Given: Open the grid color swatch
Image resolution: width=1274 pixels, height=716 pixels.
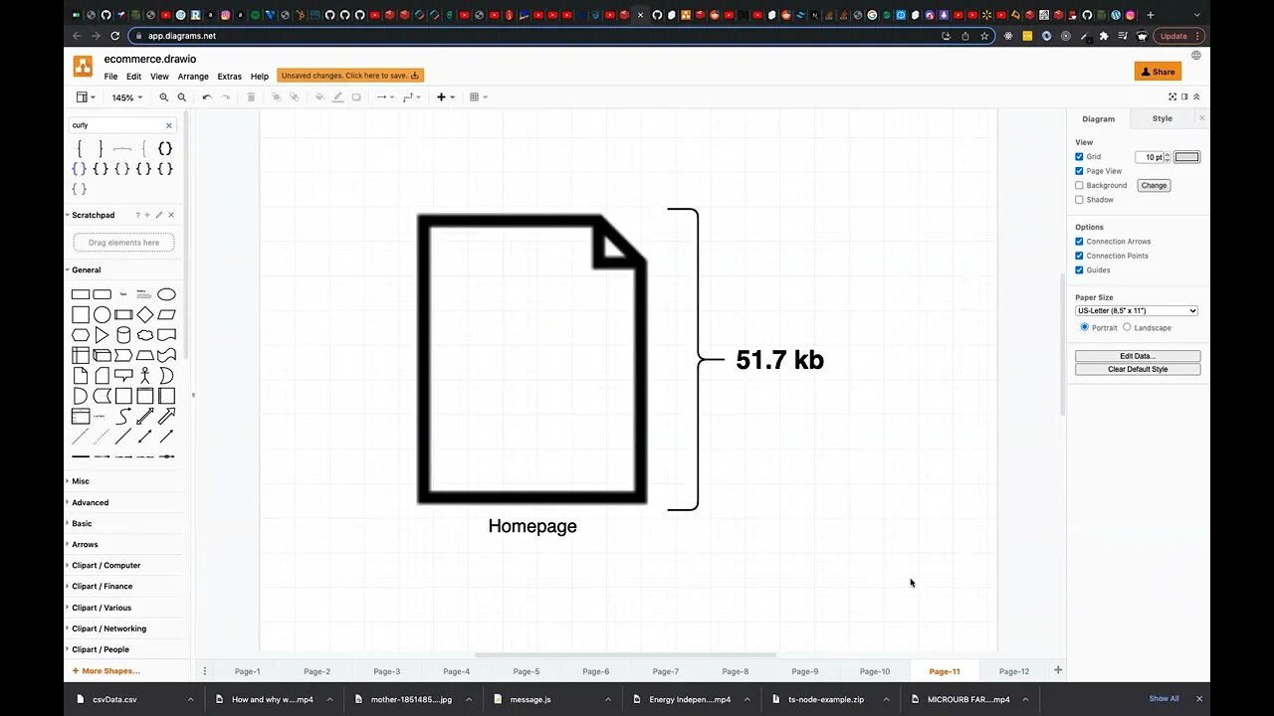Looking at the screenshot, I should click(x=1187, y=157).
